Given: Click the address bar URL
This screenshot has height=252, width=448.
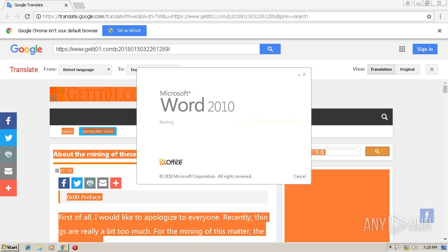Looking at the screenshot, I should [x=175, y=16].
